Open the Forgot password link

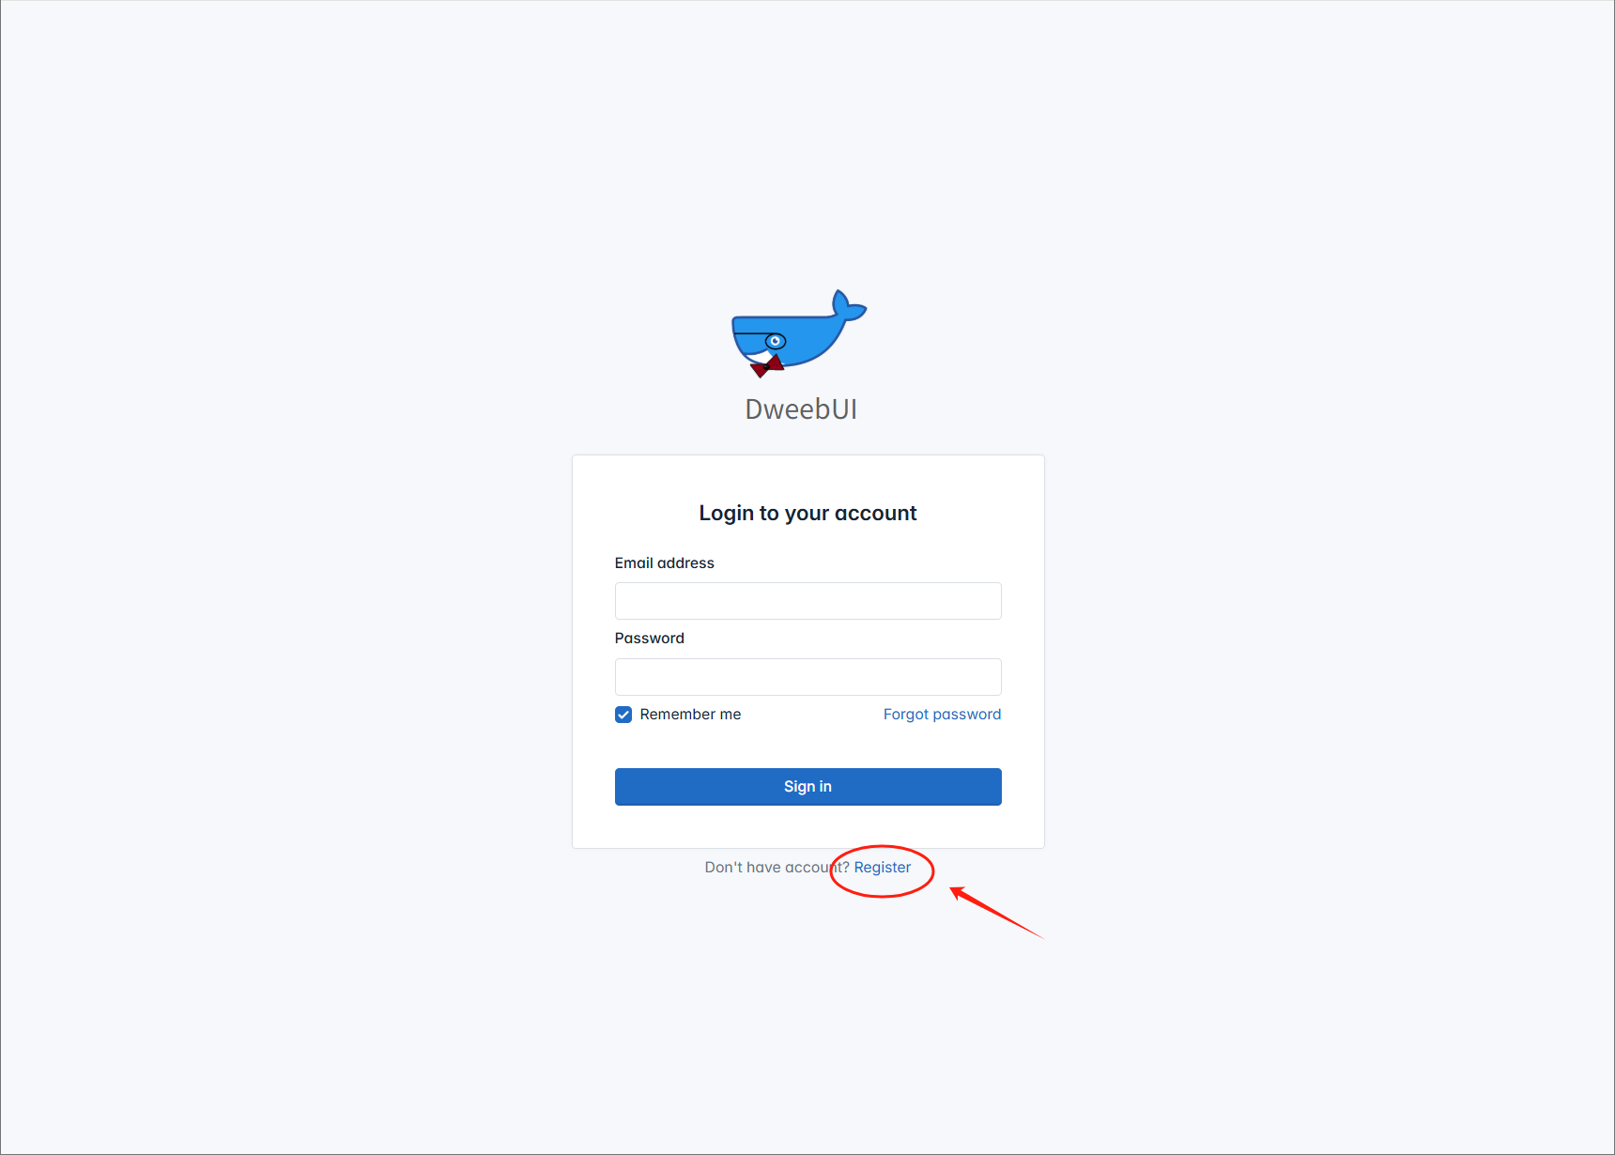pyautogui.click(x=942, y=715)
